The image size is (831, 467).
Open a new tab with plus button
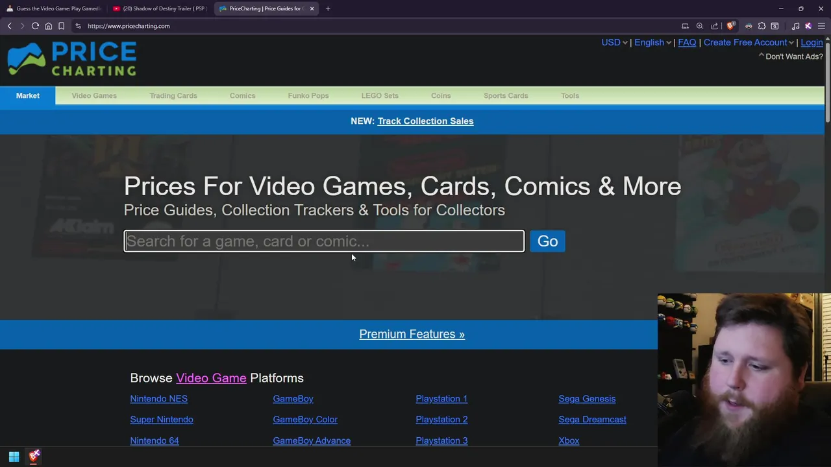pyautogui.click(x=328, y=8)
